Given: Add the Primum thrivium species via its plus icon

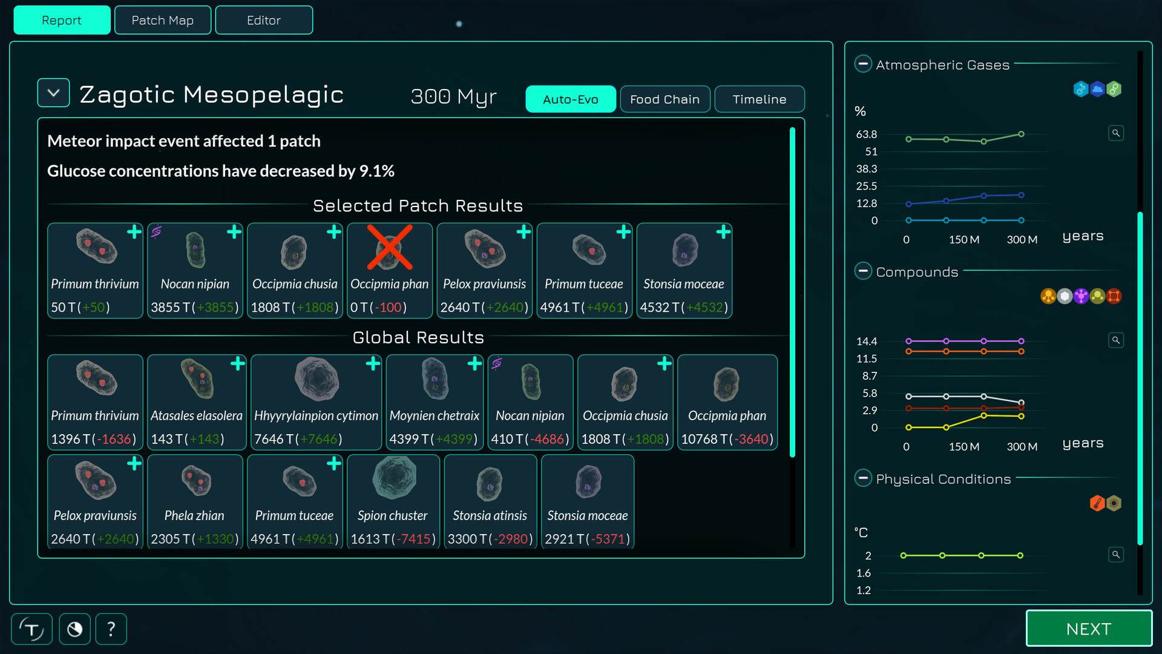Looking at the screenshot, I should pos(134,231).
